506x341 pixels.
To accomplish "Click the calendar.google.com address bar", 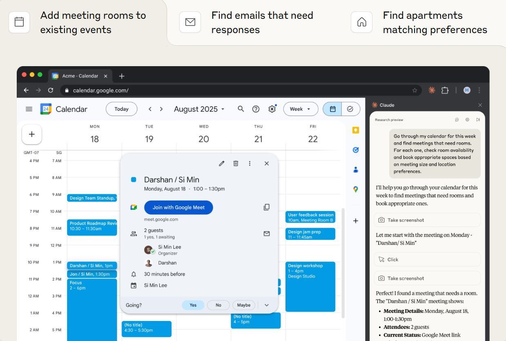I will [x=241, y=90].
